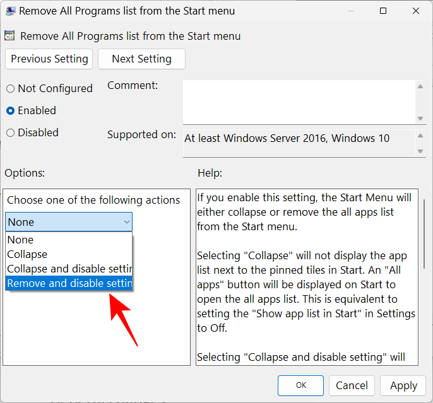Select the Disabled radio button
433x403 pixels.
[x=11, y=133]
